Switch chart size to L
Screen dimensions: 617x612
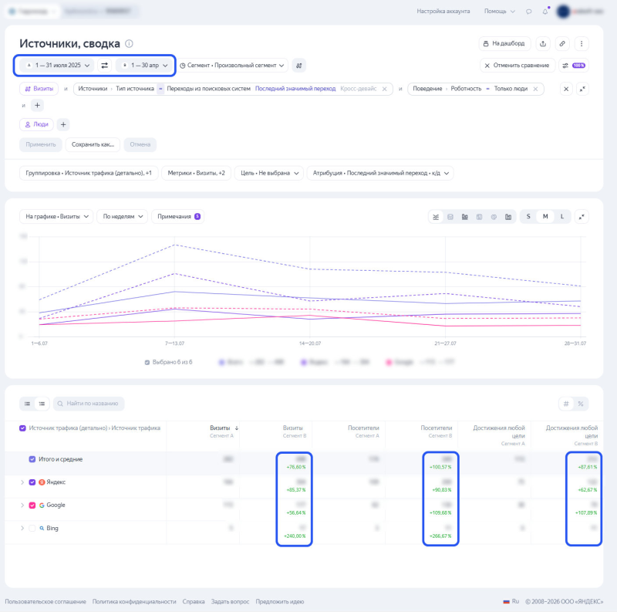[562, 217]
